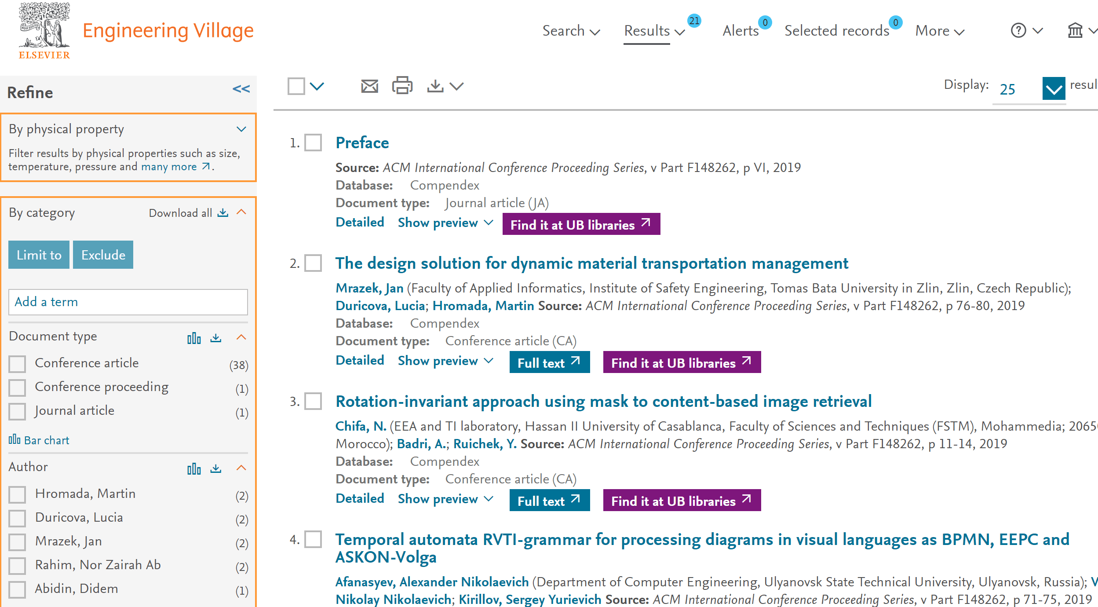1098x607 pixels.
Task: Click the email results envelope icon
Action: [369, 86]
